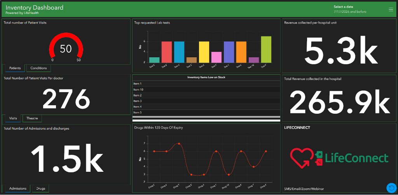This screenshot has width=398, height=195.
Task: Click 'Top requested Lab tests' title
Action: (152, 23)
